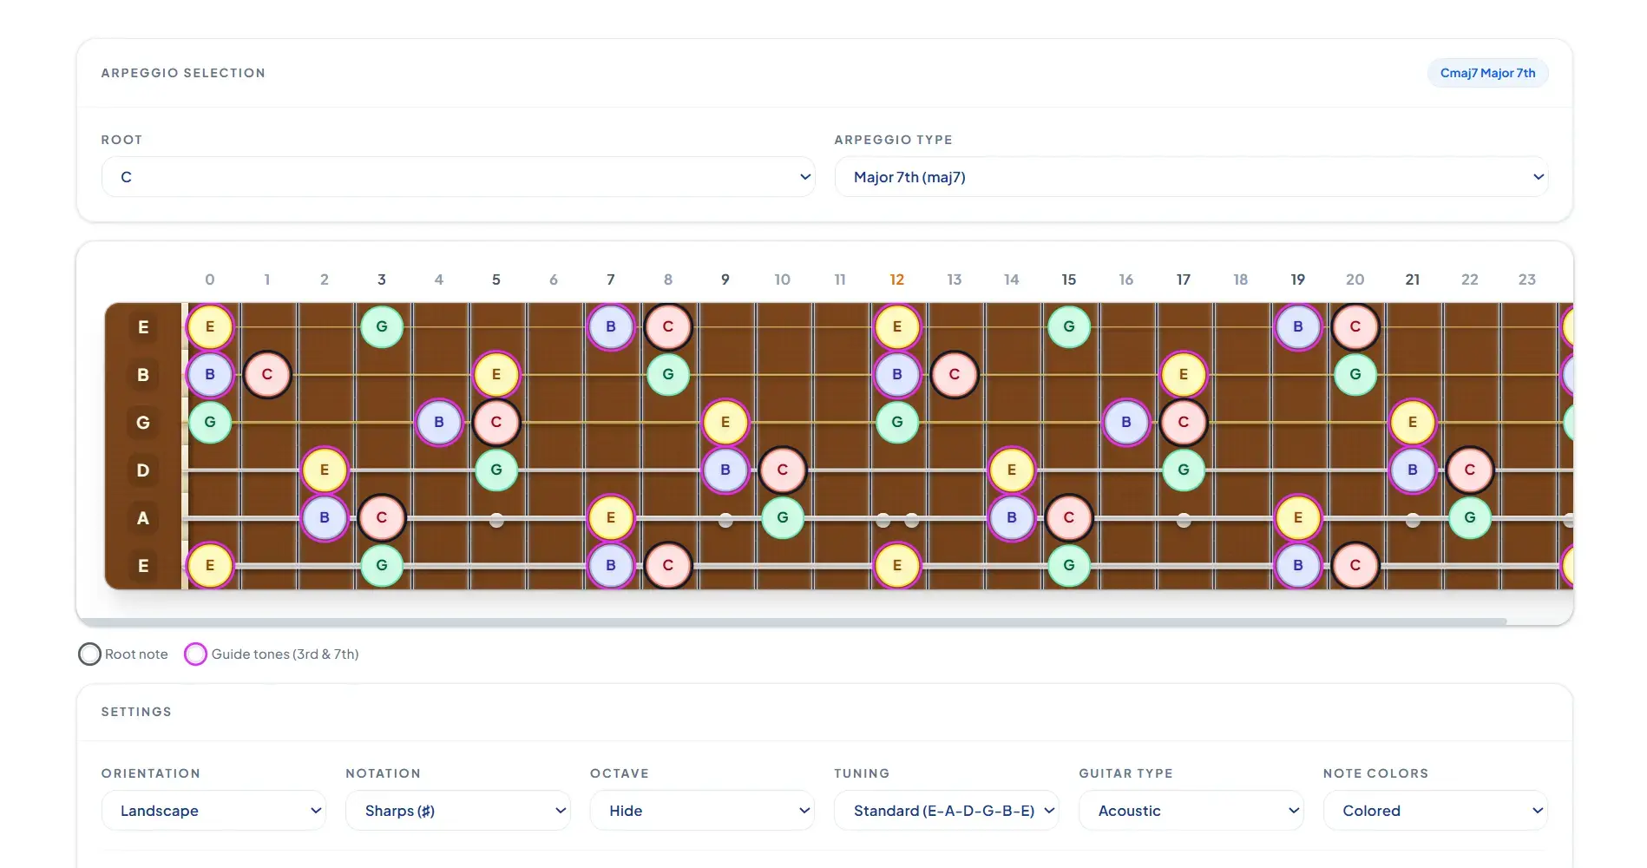Click the G note at fret 22 on A string
Screen dimensions: 1647x868
point(1470,518)
